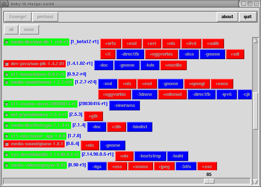Check the dev-java/sun-jdk-1.4.2.01 package checkbox
The height and width of the screenshot is (187, 261).
[x=7, y=64]
